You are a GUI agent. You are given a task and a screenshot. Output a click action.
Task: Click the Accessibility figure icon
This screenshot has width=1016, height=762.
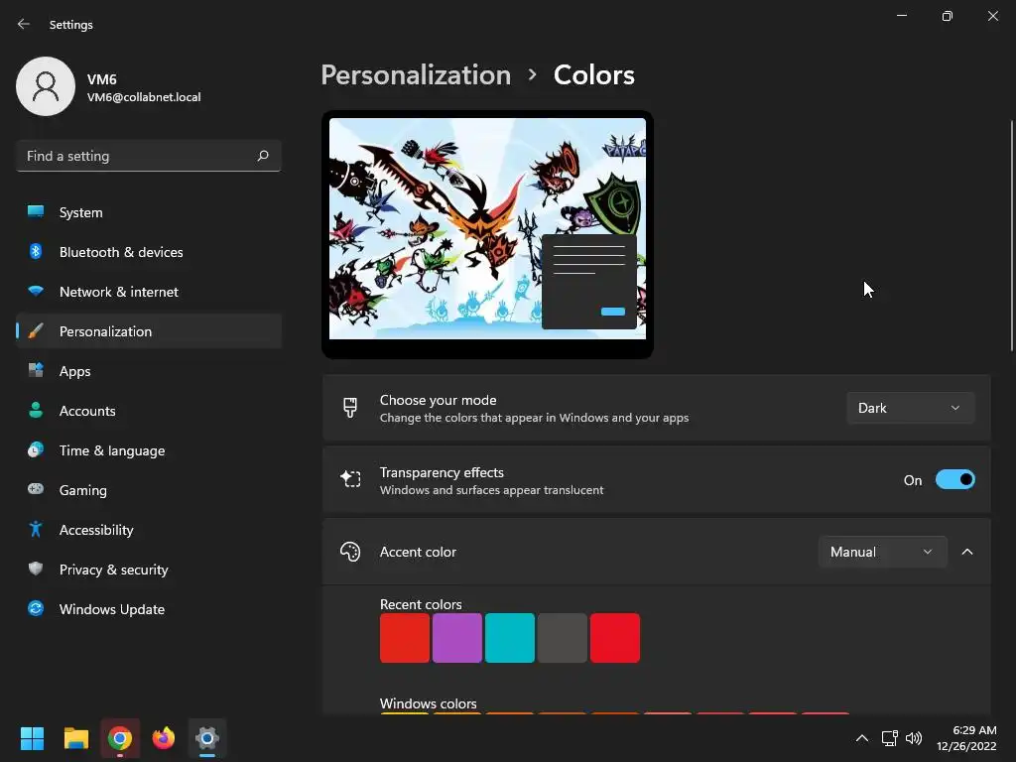[x=36, y=530]
